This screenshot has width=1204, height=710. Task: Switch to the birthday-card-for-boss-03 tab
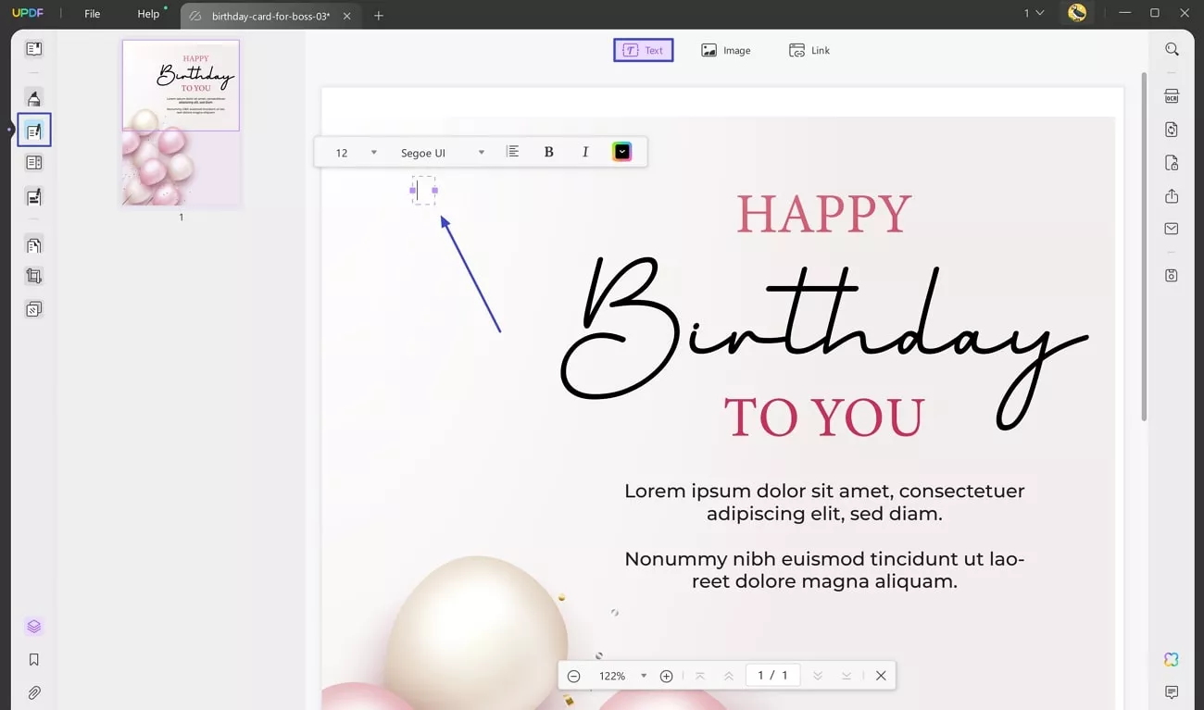[x=270, y=16]
